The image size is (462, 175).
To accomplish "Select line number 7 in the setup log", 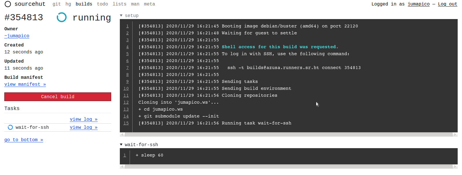I will [127, 68].
